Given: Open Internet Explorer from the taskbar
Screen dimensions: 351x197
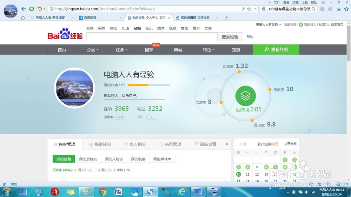Looking at the screenshot, I should [182, 192].
